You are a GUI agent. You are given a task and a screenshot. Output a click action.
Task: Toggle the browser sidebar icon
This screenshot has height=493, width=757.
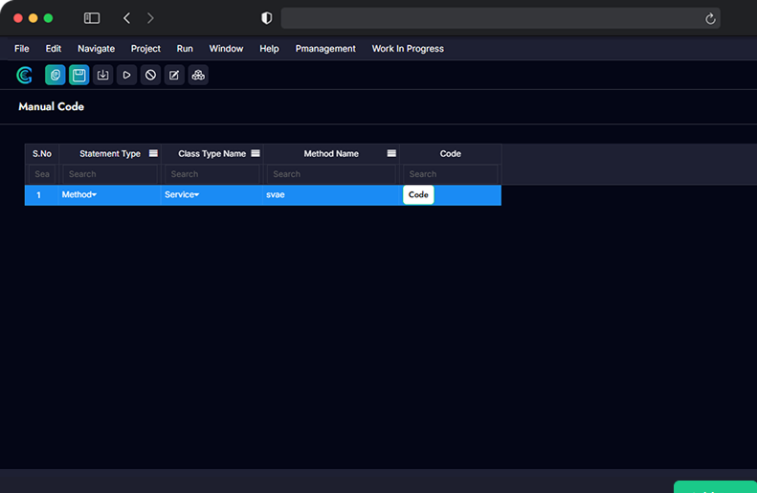tap(92, 18)
